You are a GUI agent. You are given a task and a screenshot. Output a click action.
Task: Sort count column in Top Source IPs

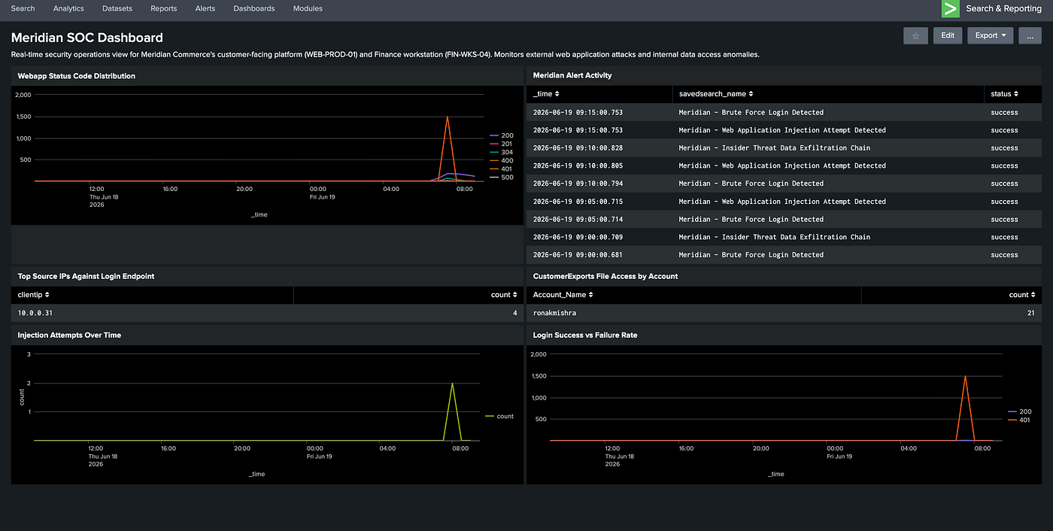tap(504, 295)
